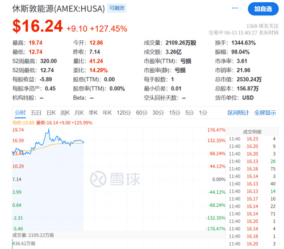This screenshot has height=249, width=284.
Task: Click the 总股本 value 156.87万
Action: 248,89
